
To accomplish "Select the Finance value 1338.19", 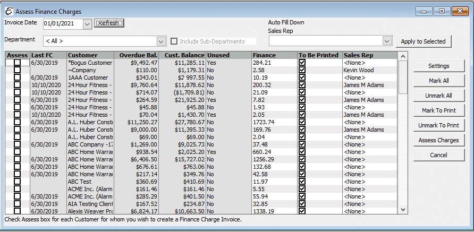I will [264, 211].
